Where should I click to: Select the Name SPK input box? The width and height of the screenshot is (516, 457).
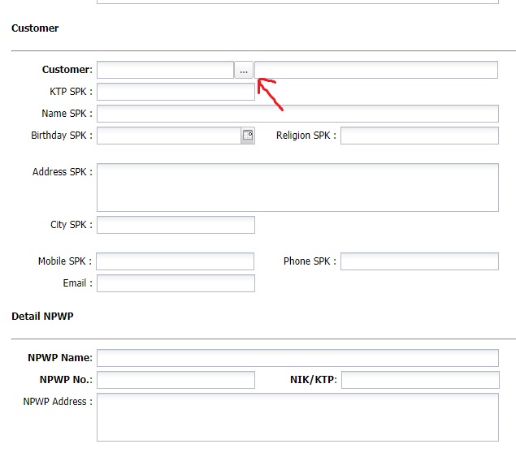click(x=297, y=114)
